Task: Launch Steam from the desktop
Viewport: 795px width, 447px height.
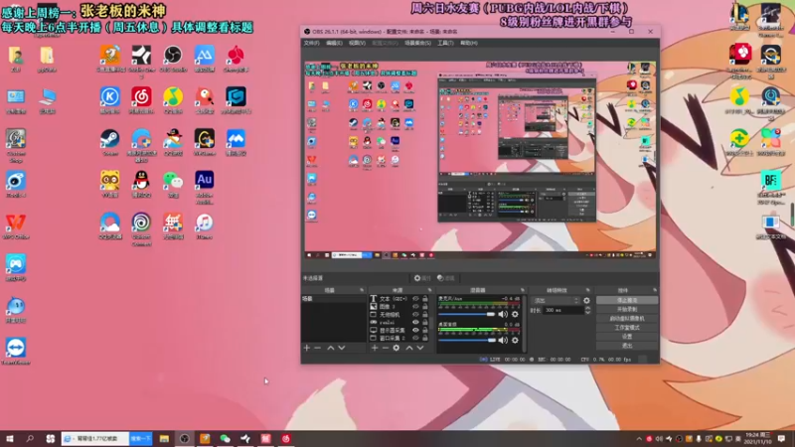Action: pos(110,142)
